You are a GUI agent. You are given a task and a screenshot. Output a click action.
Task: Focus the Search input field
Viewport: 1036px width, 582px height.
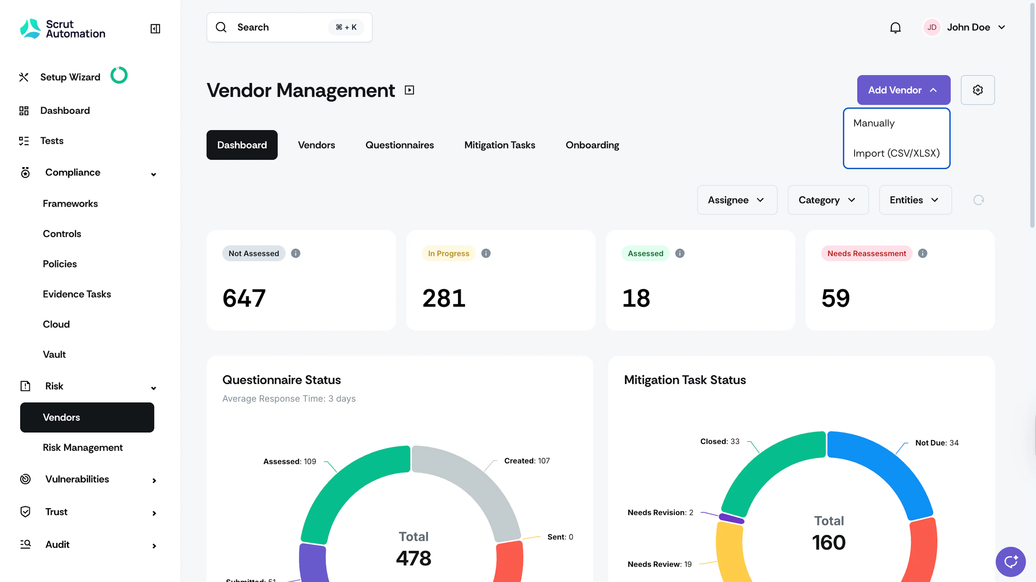(x=289, y=27)
